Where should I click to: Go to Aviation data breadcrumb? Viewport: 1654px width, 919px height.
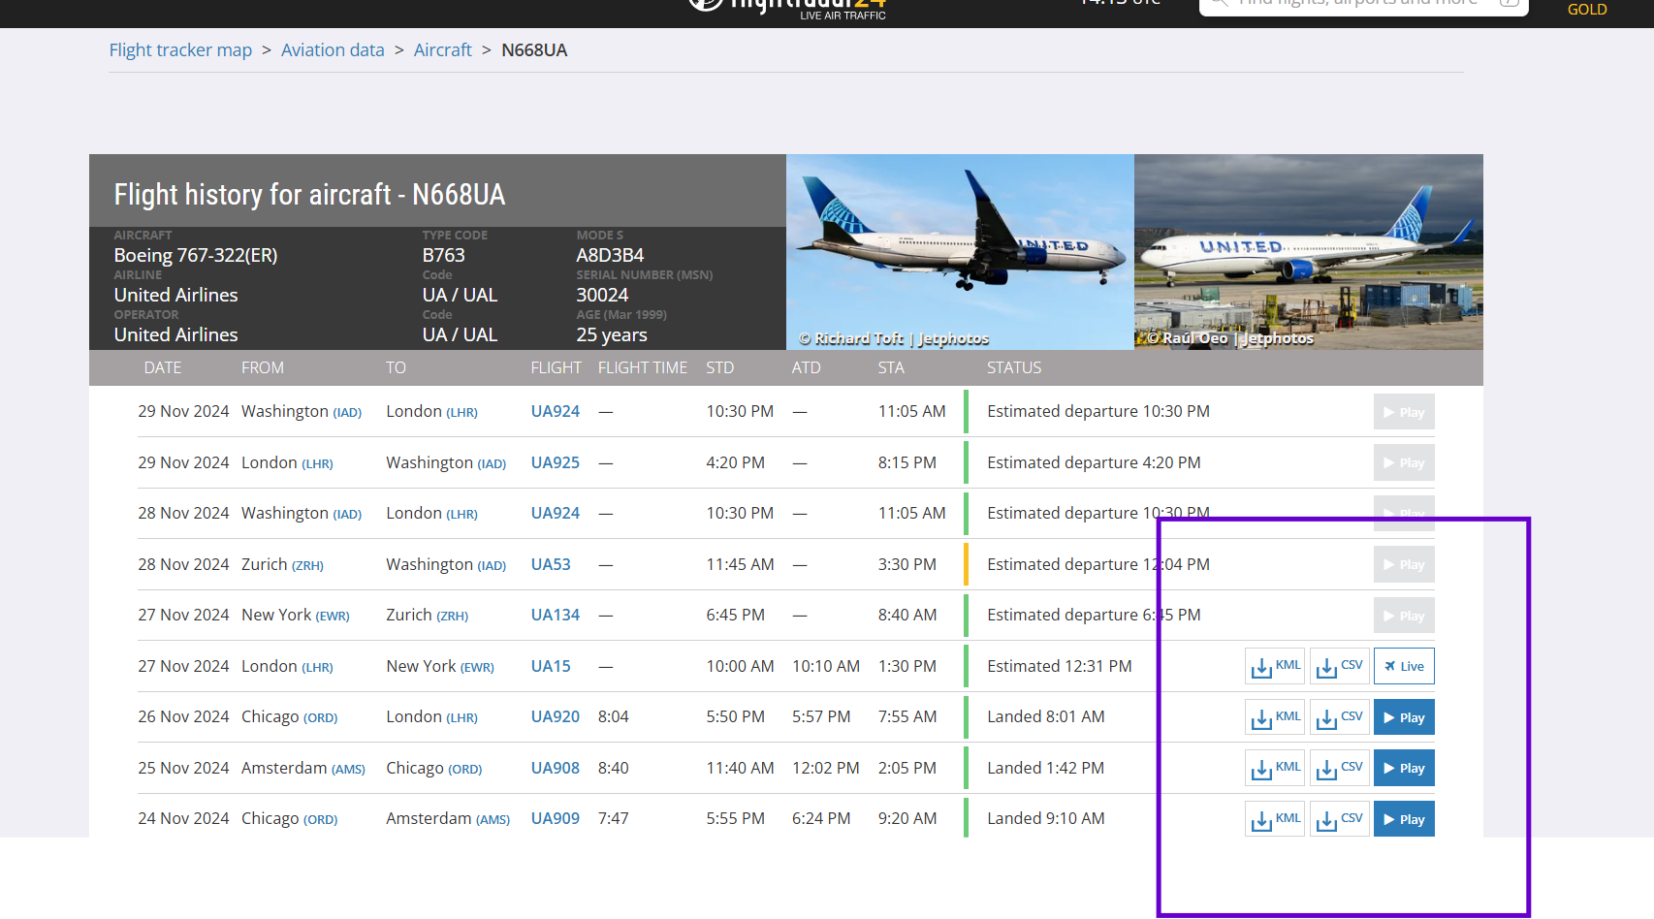pyautogui.click(x=333, y=50)
